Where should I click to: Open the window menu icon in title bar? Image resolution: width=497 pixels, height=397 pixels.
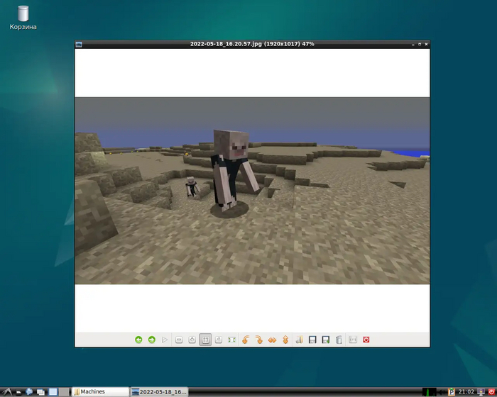coord(79,45)
